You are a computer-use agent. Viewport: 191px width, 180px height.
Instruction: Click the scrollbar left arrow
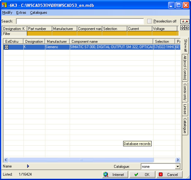6,160
